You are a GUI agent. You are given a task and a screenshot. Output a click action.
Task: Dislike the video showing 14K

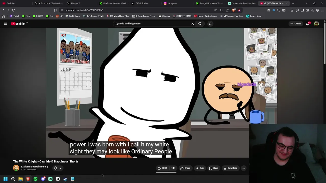[x=173, y=168]
